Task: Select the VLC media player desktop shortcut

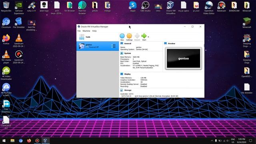Action: point(6,57)
